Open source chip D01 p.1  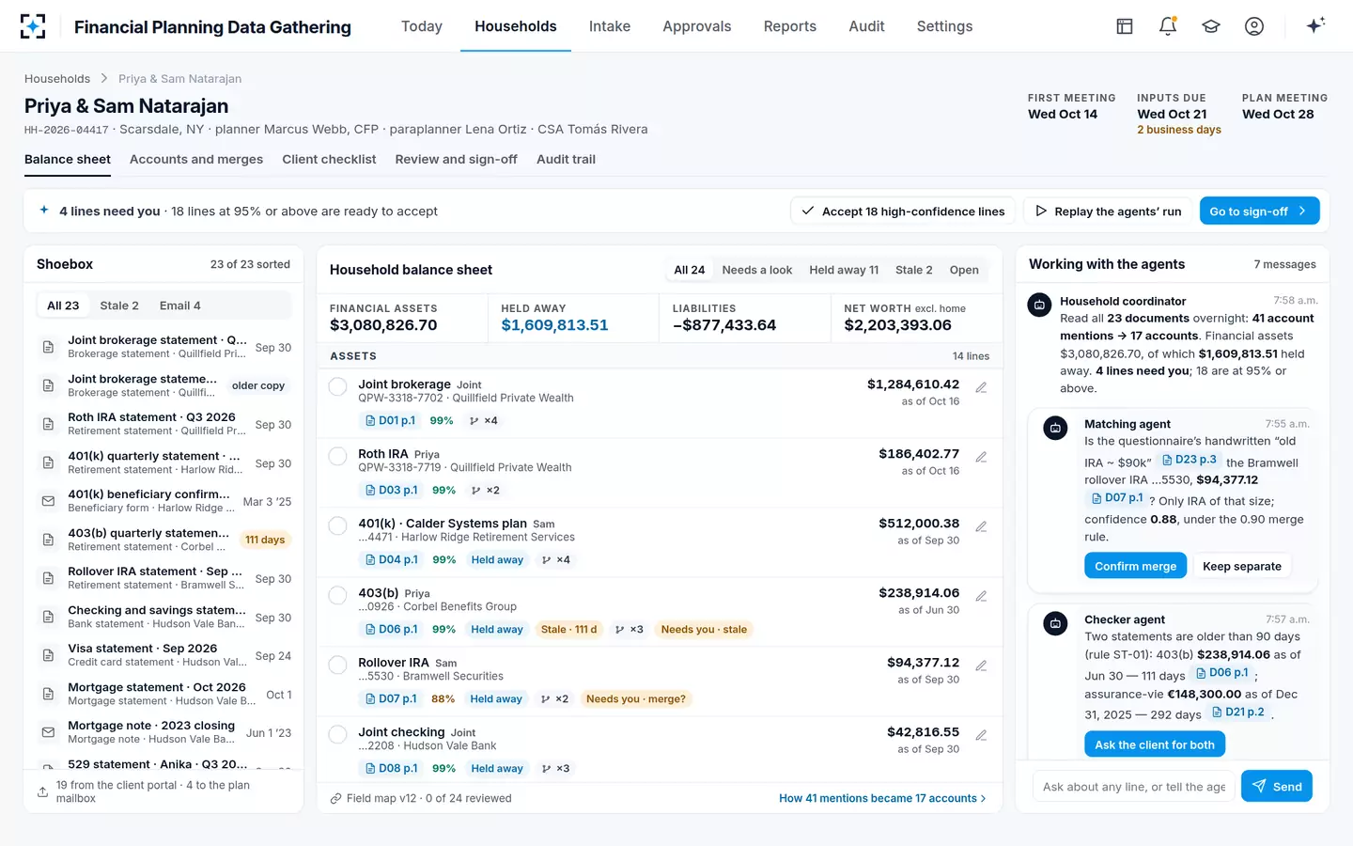[x=390, y=420]
